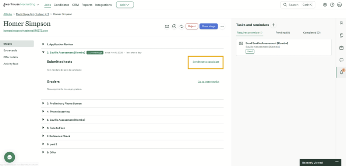The image size is (346, 166).
Task: Click into the Search field
Action: click(297, 5)
